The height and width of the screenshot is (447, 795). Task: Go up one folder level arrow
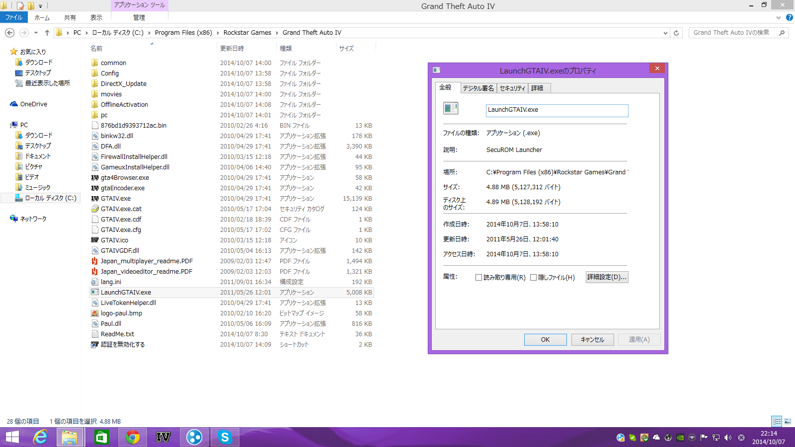tap(47, 33)
